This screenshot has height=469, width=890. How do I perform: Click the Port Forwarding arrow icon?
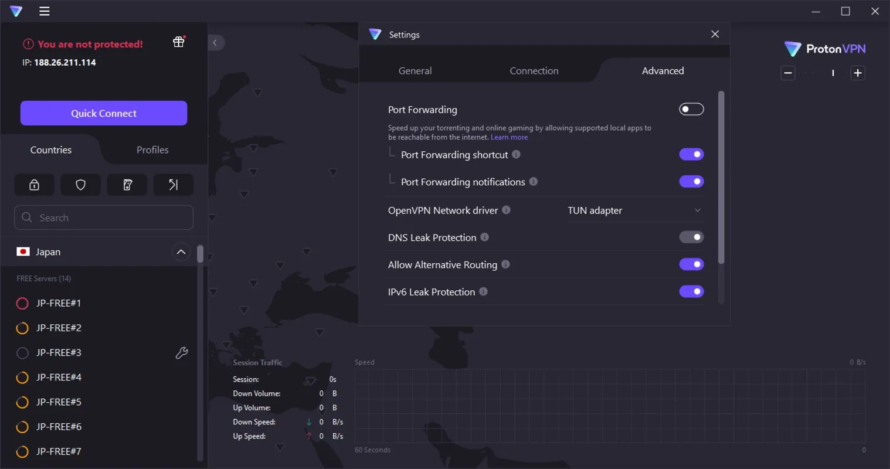pyautogui.click(x=174, y=185)
